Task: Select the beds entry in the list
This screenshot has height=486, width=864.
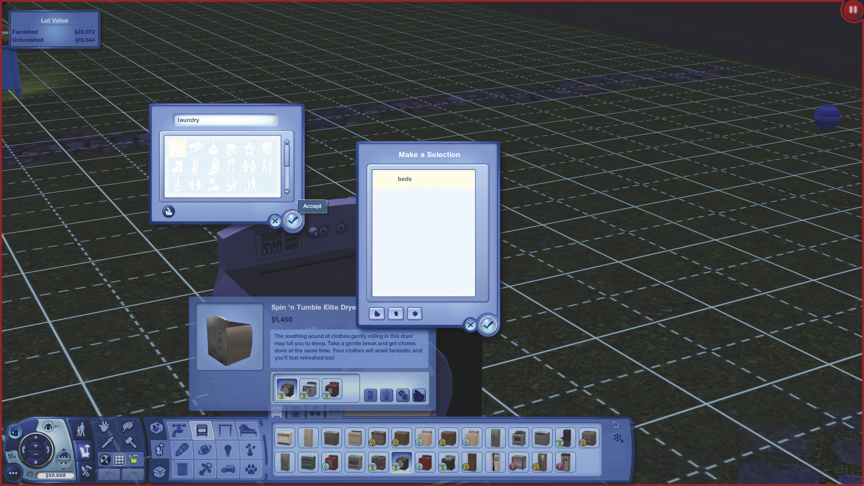Action: [x=423, y=179]
